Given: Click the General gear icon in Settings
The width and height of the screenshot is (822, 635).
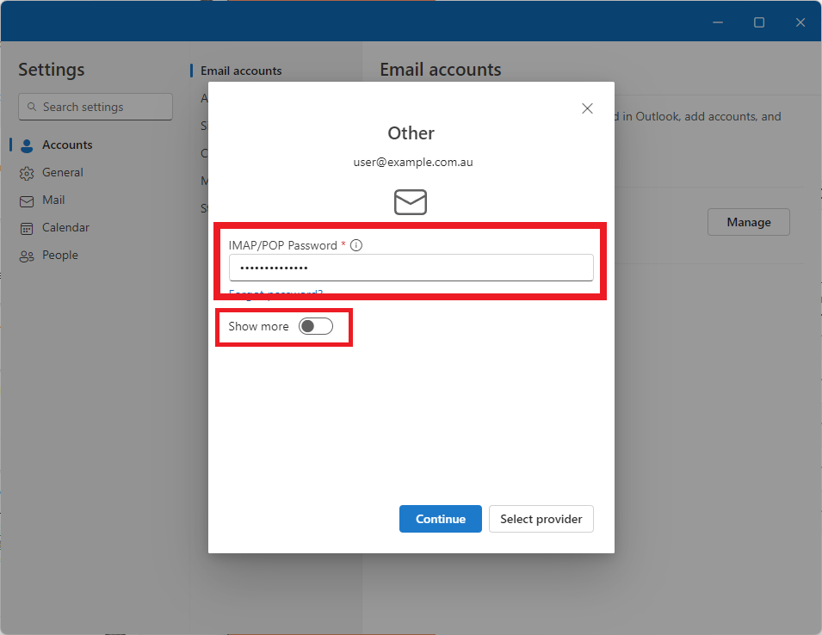Looking at the screenshot, I should point(27,172).
